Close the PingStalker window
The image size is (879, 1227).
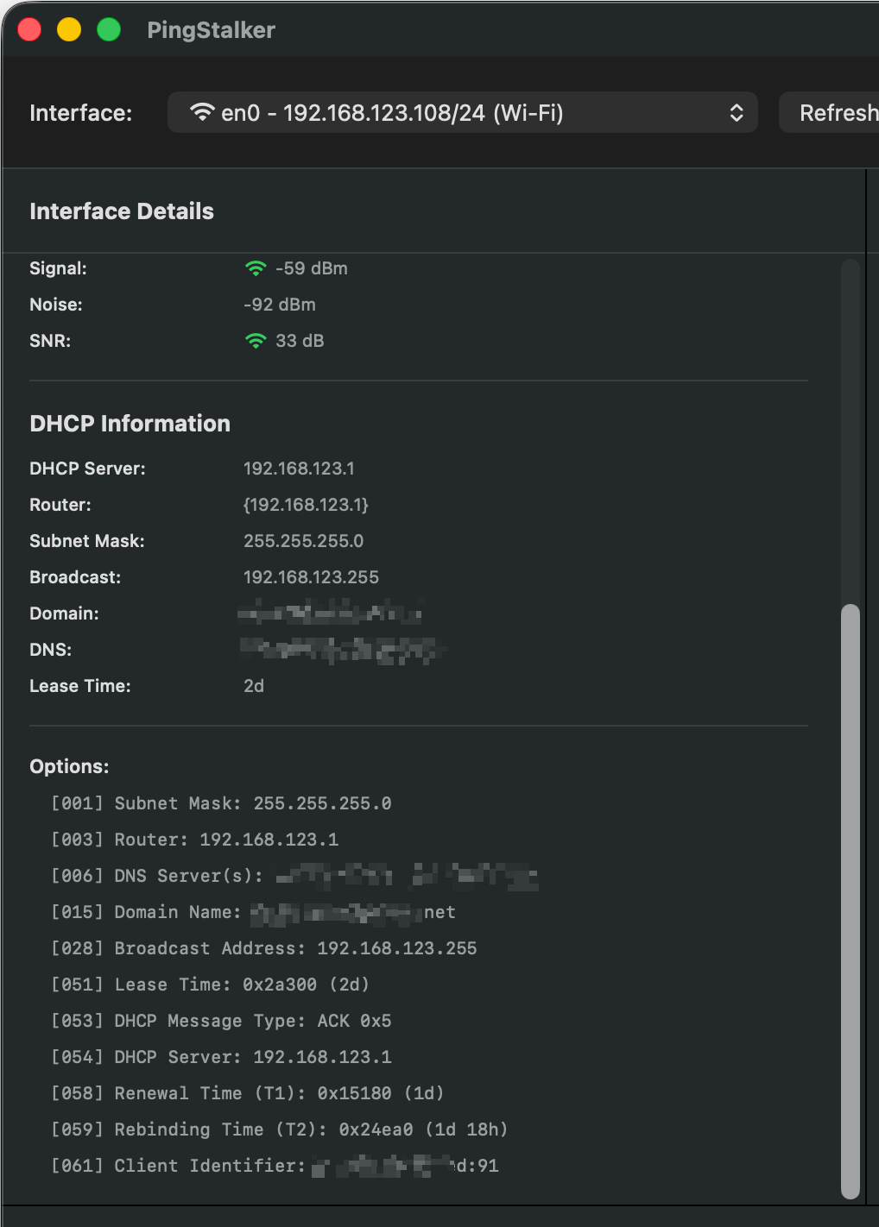point(29,30)
